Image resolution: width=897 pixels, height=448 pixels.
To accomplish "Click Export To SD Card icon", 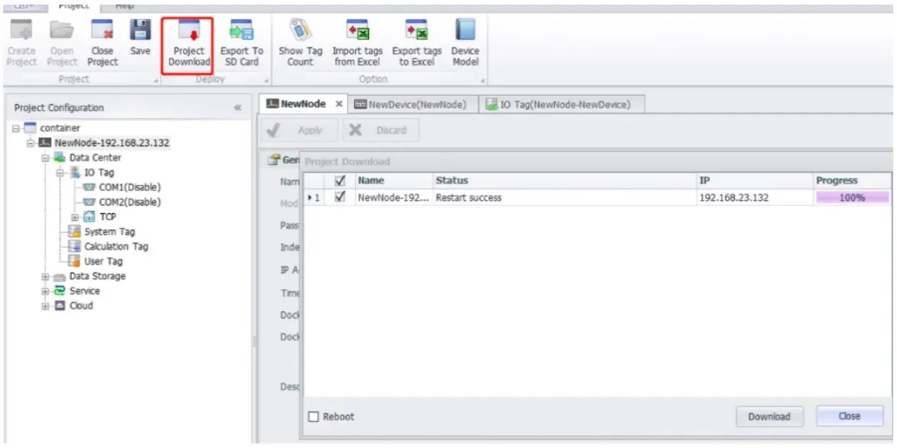I will click(x=241, y=31).
